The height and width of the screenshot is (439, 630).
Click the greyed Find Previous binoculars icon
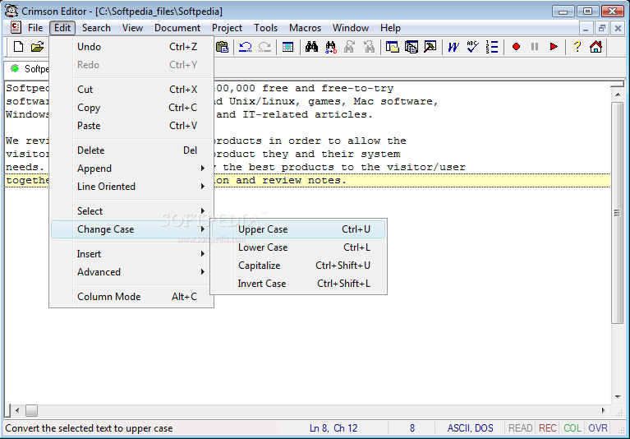click(x=369, y=47)
